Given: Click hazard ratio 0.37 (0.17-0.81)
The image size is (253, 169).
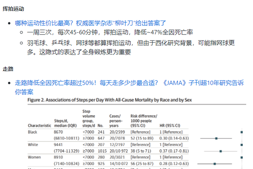Looking at the screenshot, I should click(x=174, y=151).
